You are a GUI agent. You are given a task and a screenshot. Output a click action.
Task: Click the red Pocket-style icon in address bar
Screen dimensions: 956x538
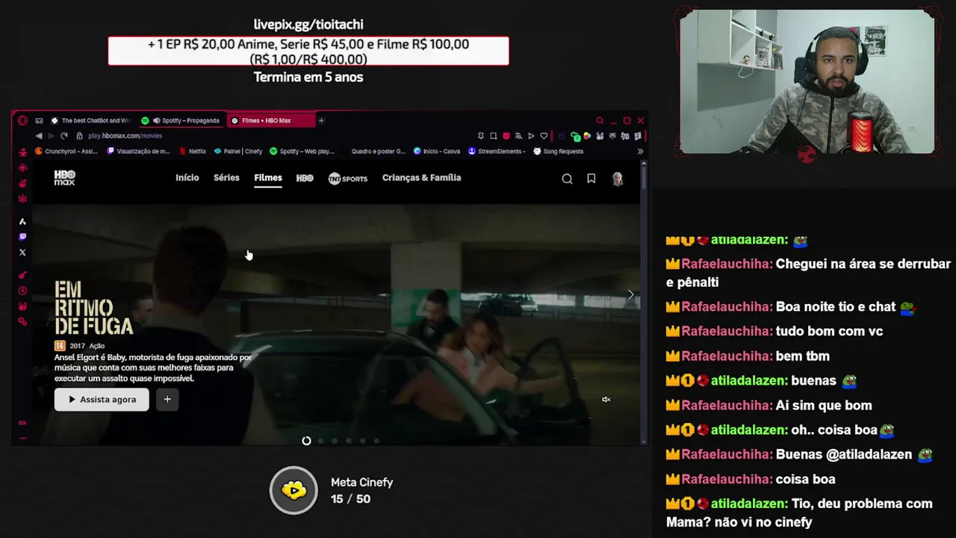(x=506, y=136)
